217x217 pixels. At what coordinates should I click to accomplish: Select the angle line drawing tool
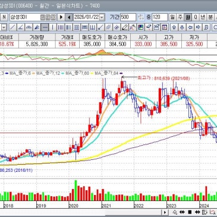(21, 27)
